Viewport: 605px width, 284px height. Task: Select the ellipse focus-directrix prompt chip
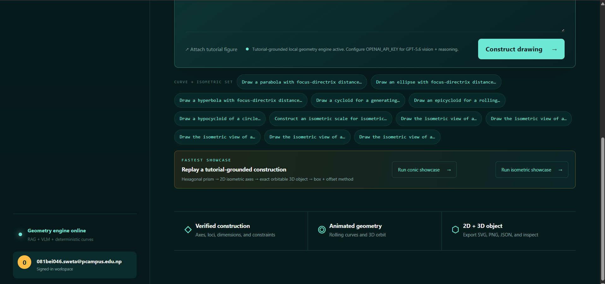pos(436,82)
